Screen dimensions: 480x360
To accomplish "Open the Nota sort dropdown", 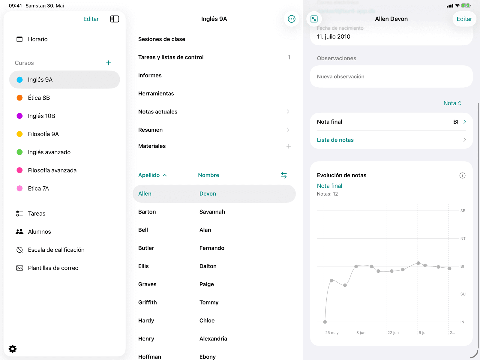I will (x=452, y=103).
